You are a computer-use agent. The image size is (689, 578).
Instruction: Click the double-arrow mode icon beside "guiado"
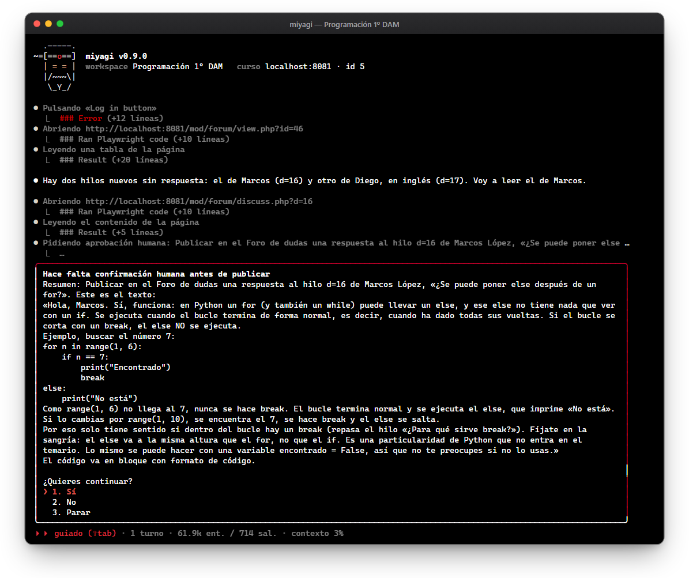point(42,533)
